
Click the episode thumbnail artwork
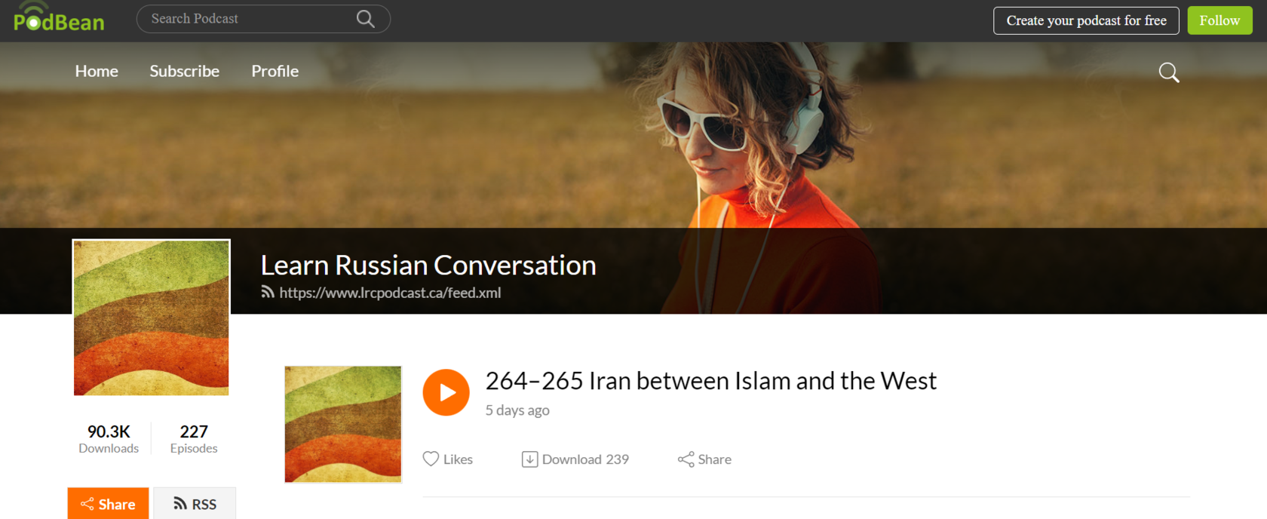pyautogui.click(x=343, y=424)
